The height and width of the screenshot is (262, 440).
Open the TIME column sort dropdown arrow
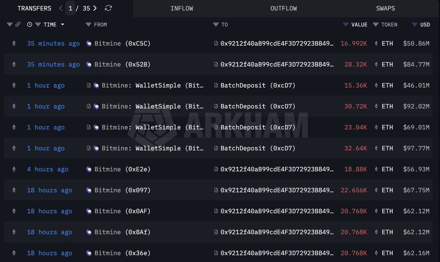[62, 24]
